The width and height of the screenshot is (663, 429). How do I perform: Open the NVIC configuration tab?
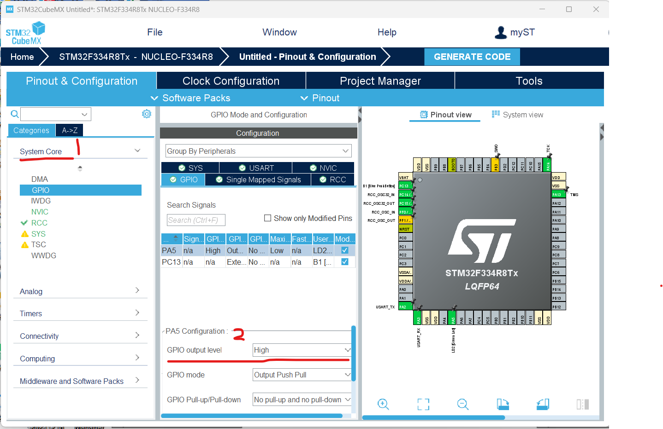pos(323,168)
